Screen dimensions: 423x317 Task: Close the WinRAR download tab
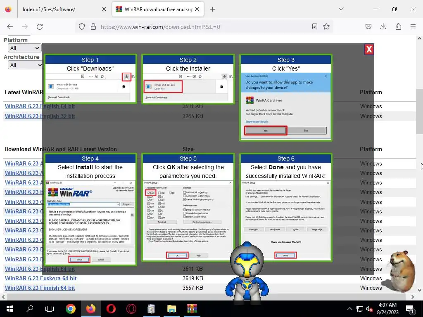(197, 9)
